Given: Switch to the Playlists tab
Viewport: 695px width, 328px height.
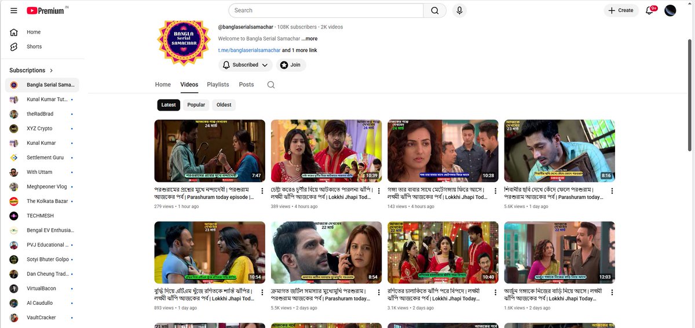Looking at the screenshot, I should [x=218, y=85].
